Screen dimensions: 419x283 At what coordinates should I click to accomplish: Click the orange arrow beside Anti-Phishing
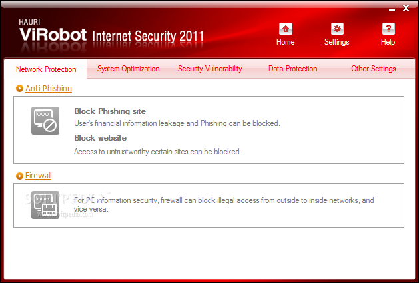coord(19,88)
